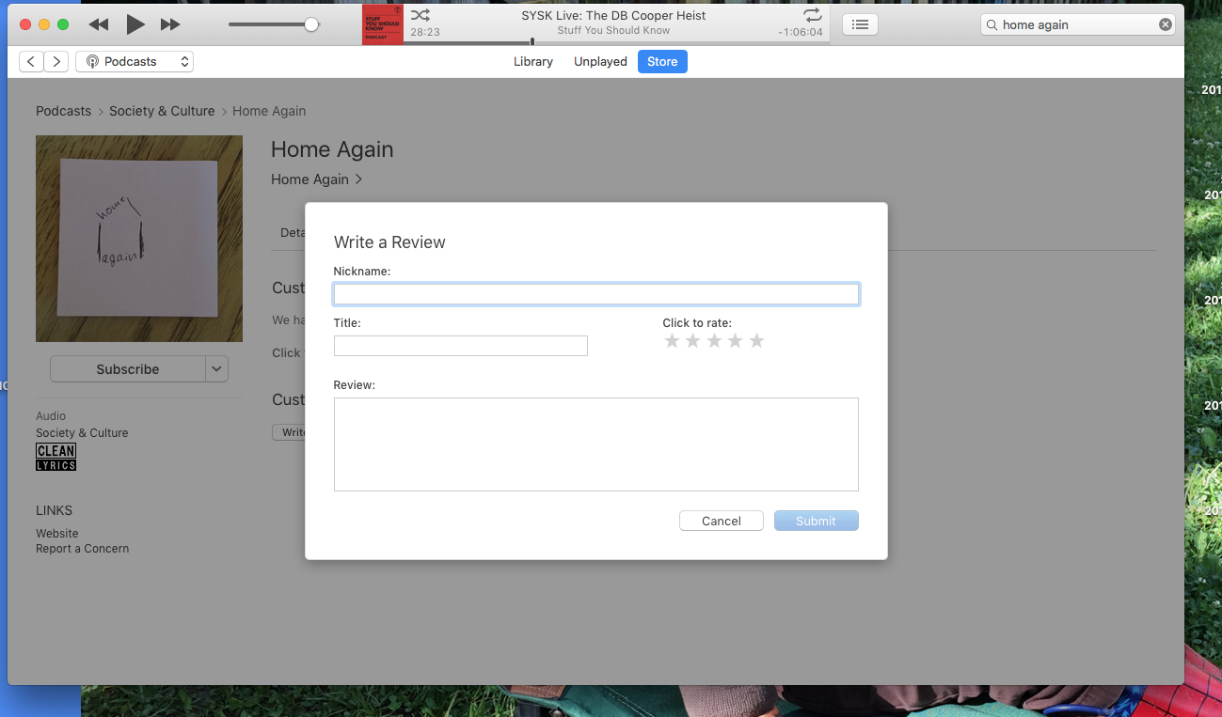This screenshot has height=717, width=1222.
Task: Click the green full-screen window button
Action: pos(63,24)
